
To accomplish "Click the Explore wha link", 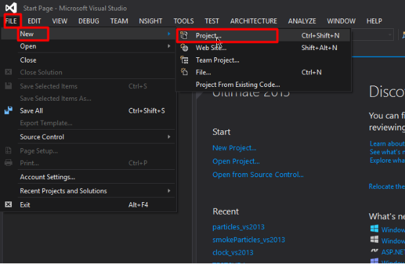I will click(387, 161).
